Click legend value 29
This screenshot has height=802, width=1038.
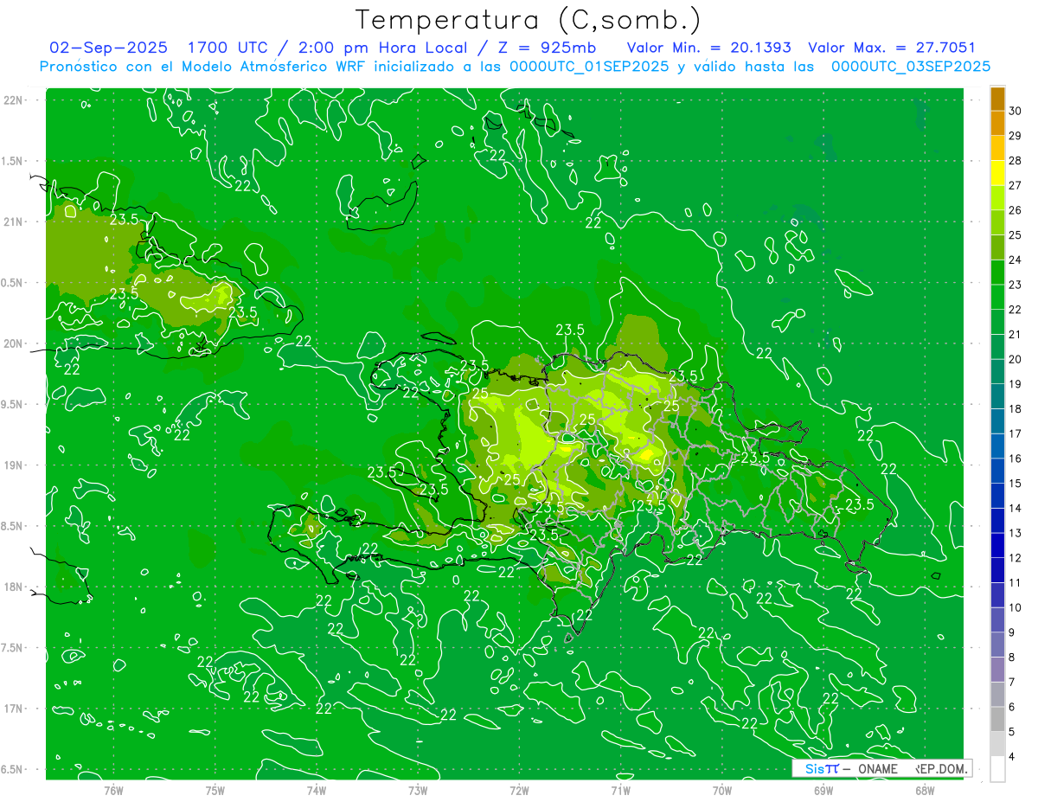coord(1016,136)
